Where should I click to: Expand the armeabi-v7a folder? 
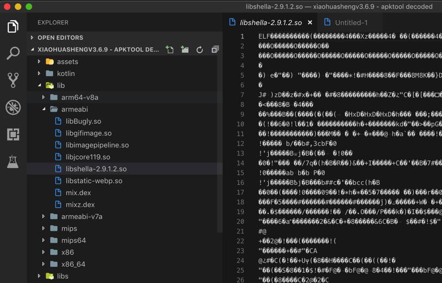43,217
